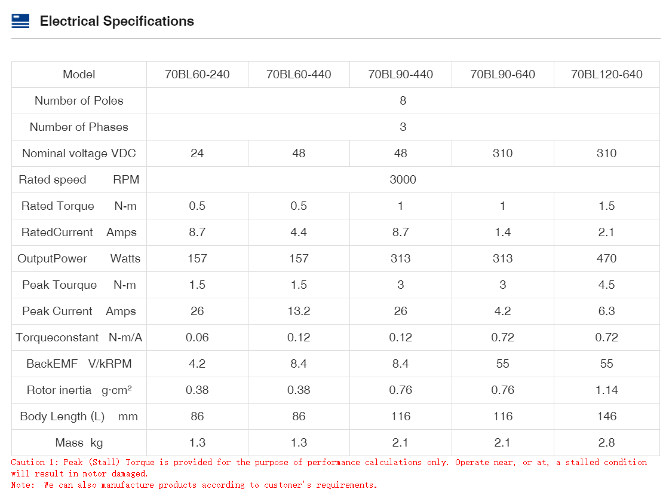This screenshot has height=495, width=666.
Task: Click the Number of Phases row label
Action: [79, 127]
